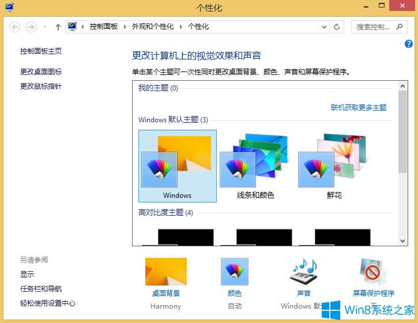This screenshot has width=418, height=323.
Task: Select the Windows theme thumbnail
Action: pyautogui.click(x=177, y=166)
